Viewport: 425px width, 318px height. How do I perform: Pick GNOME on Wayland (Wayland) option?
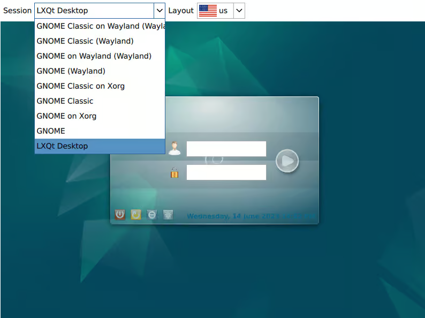coord(100,56)
